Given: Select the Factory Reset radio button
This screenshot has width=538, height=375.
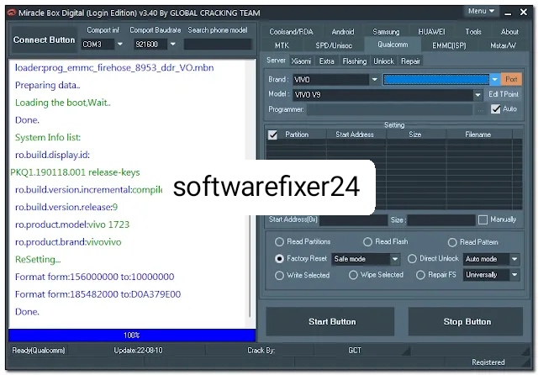Looking at the screenshot, I should (279, 259).
